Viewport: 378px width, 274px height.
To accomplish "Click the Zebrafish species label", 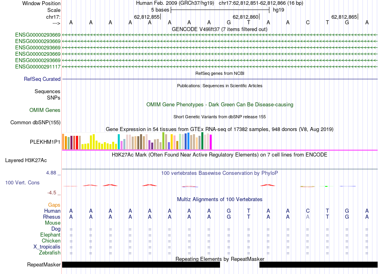I will 50,253.
